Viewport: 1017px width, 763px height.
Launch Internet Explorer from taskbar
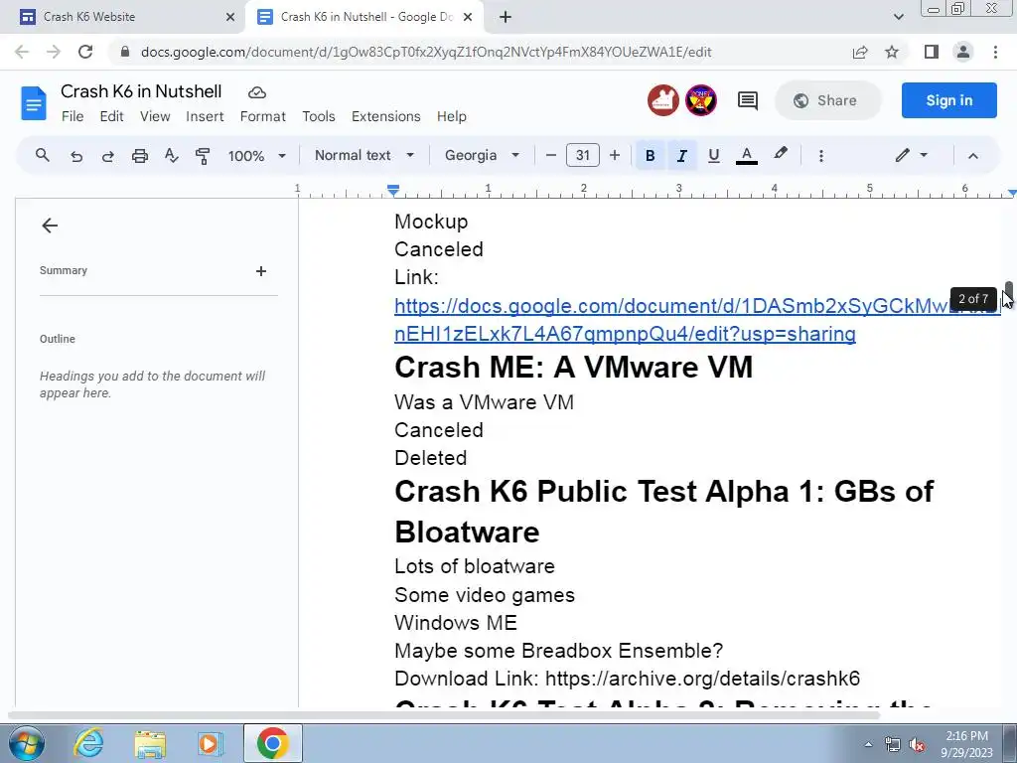coord(88,743)
